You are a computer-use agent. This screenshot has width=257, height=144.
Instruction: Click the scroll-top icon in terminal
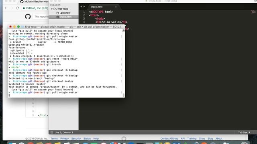[124, 30]
